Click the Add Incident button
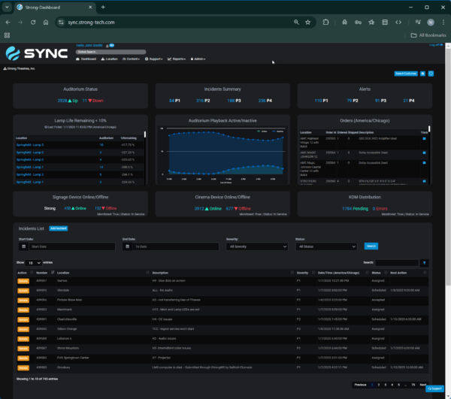The width and height of the screenshot is (451, 399). coord(58,227)
